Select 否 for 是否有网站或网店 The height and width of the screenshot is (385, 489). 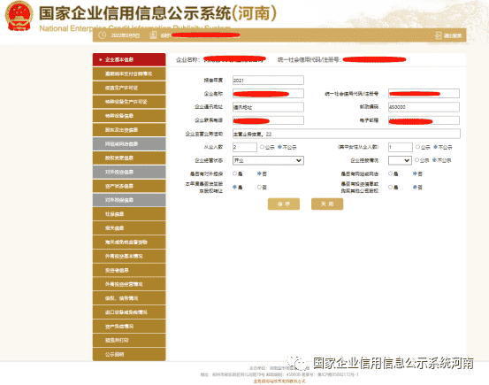[x=415, y=173]
